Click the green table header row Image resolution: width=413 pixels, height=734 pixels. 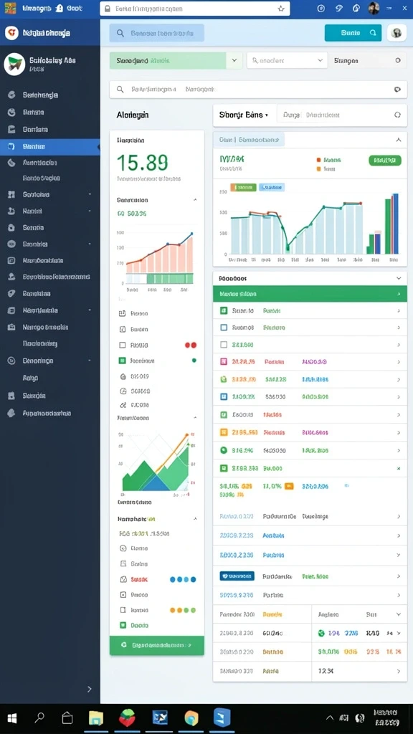coord(310,294)
